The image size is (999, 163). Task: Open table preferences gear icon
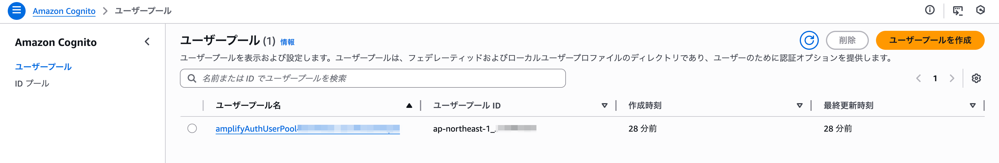click(976, 79)
